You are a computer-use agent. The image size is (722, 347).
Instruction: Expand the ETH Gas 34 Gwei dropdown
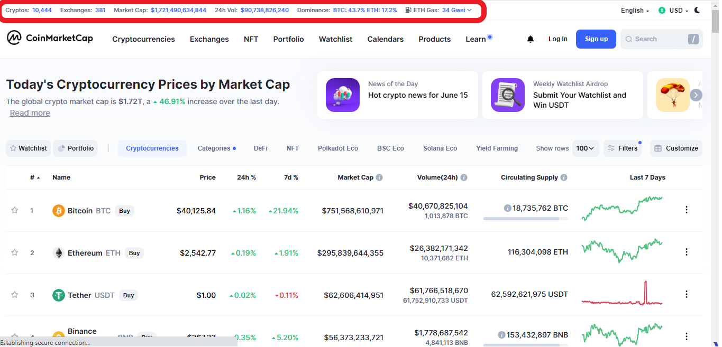tap(456, 10)
